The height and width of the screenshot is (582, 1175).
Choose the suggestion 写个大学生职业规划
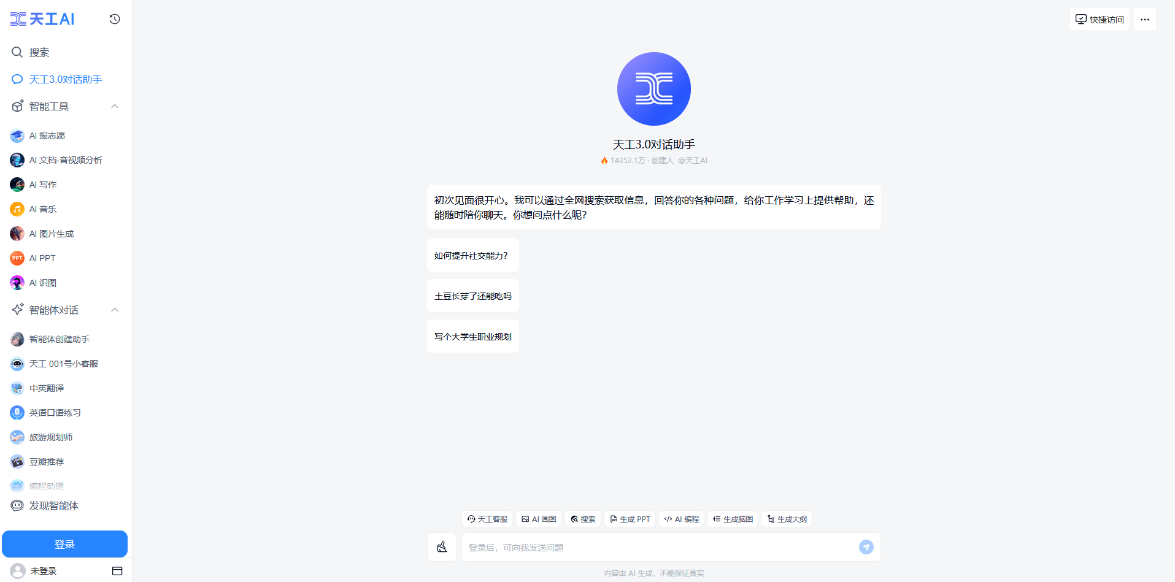[472, 336]
